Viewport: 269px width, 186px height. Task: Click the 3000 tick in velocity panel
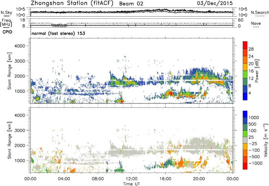(20, 130)
